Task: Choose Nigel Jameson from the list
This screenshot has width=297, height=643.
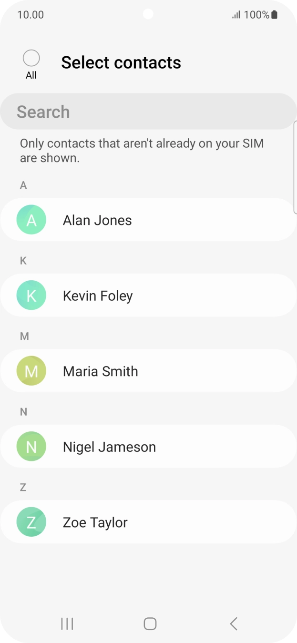Action: coord(109,447)
